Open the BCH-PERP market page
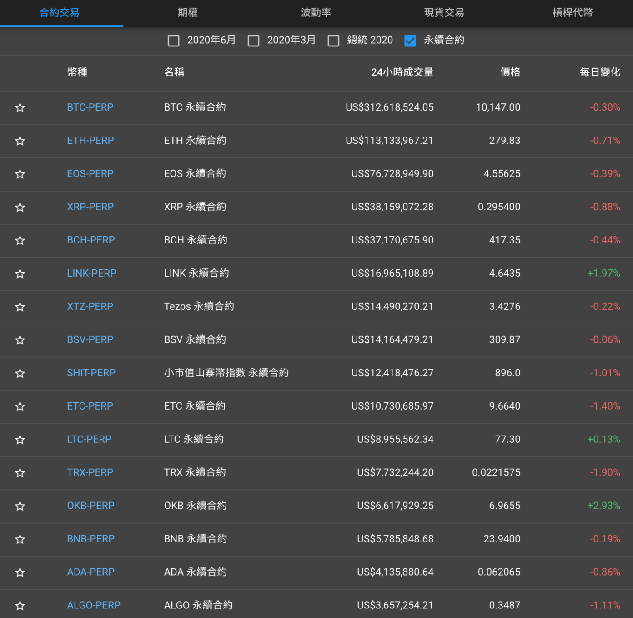633x618 pixels. click(91, 241)
